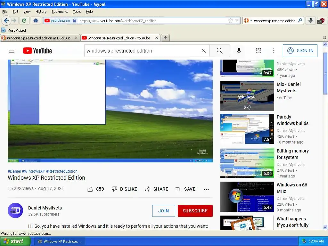Like the video with thumbs up icon

tap(90, 189)
